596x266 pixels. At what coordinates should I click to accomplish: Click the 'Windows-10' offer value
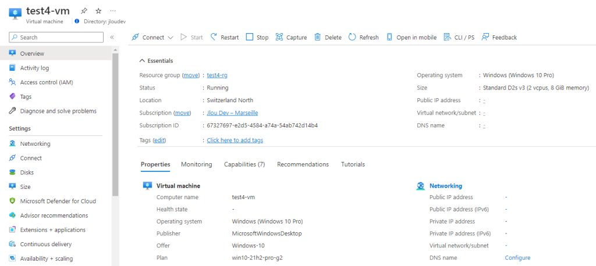click(248, 246)
